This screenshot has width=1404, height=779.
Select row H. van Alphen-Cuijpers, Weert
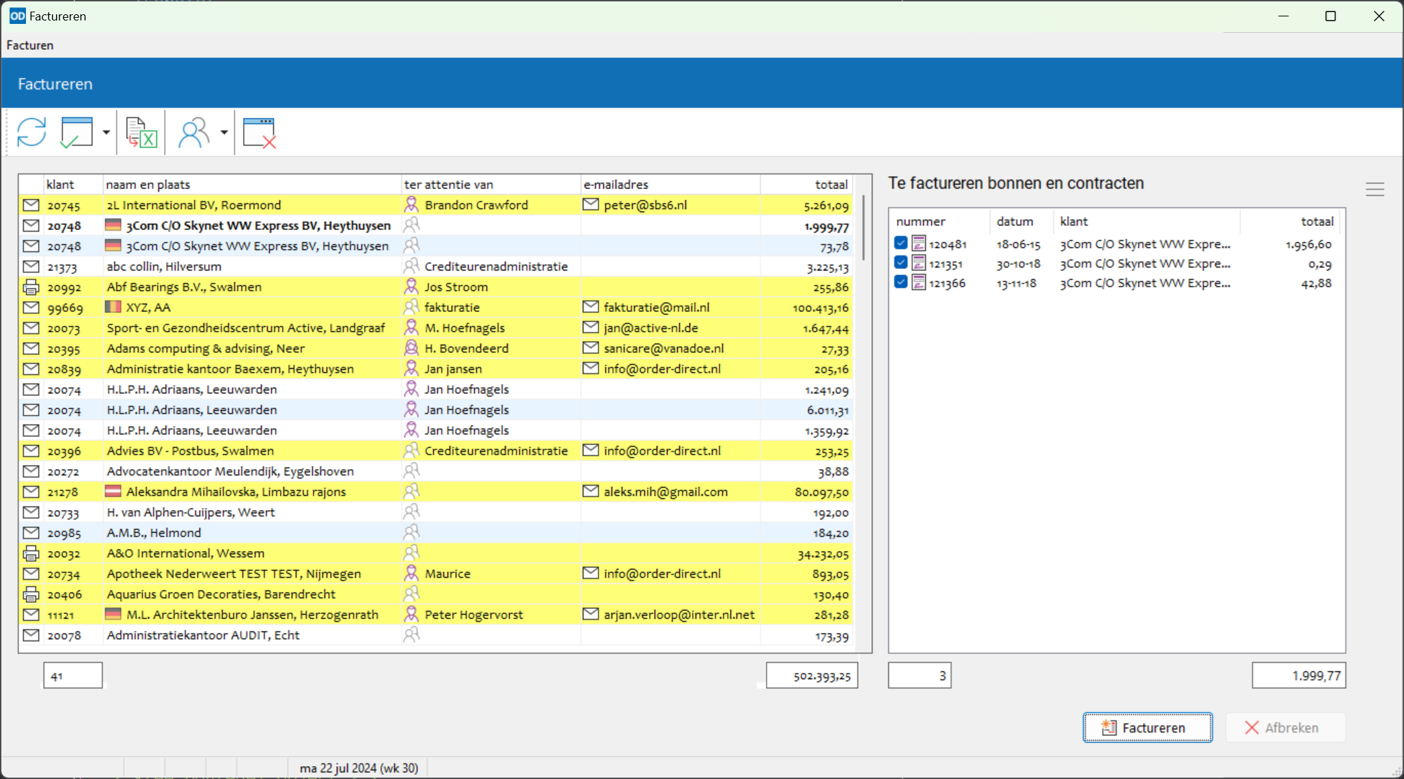[x=436, y=512]
